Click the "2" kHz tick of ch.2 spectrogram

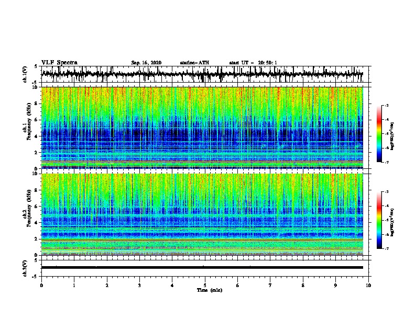pyautogui.click(x=37, y=239)
